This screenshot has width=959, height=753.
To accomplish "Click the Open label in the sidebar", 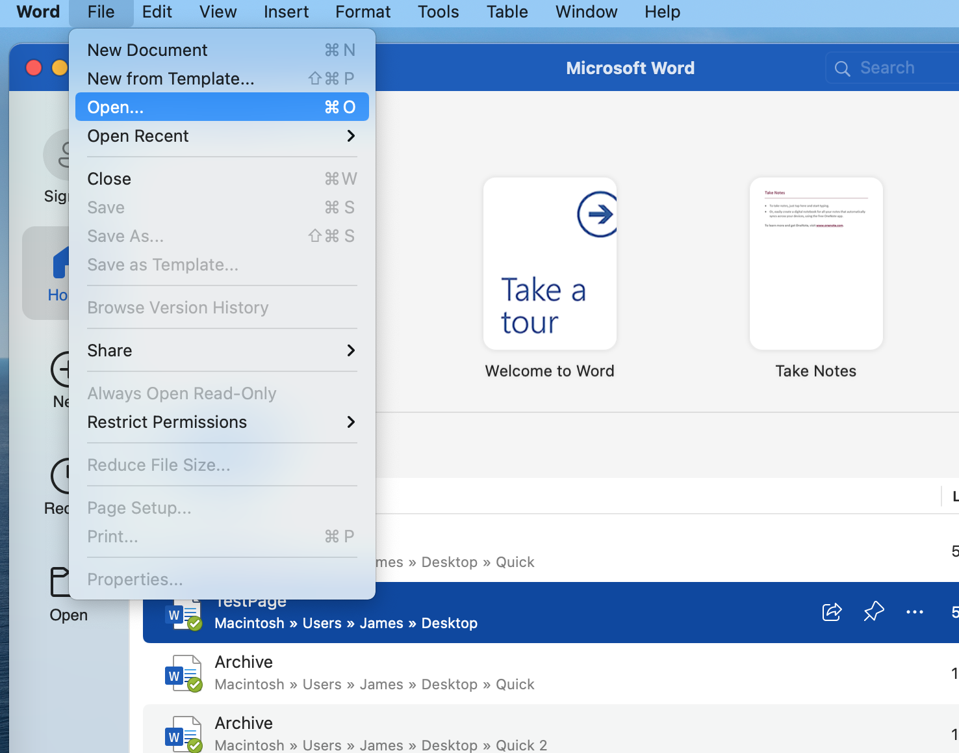I will coord(69,615).
